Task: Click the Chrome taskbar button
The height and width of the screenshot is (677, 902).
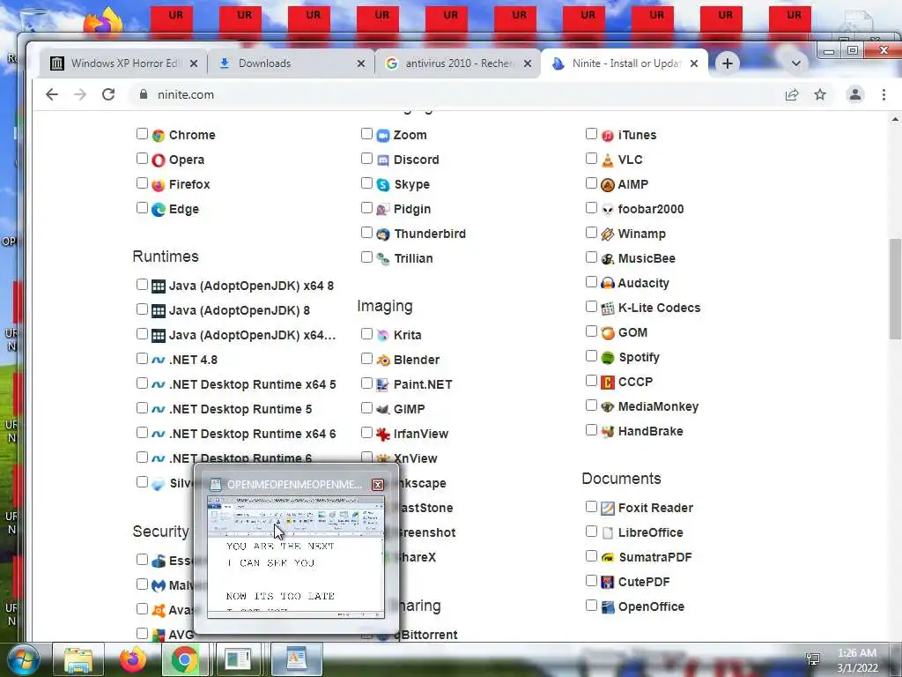Action: [185, 659]
